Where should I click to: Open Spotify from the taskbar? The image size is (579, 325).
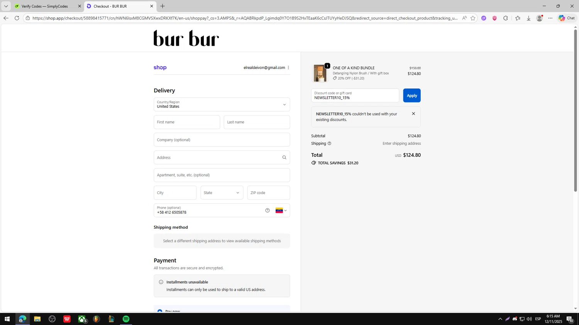pyautogui.click(x=126, y=319)
